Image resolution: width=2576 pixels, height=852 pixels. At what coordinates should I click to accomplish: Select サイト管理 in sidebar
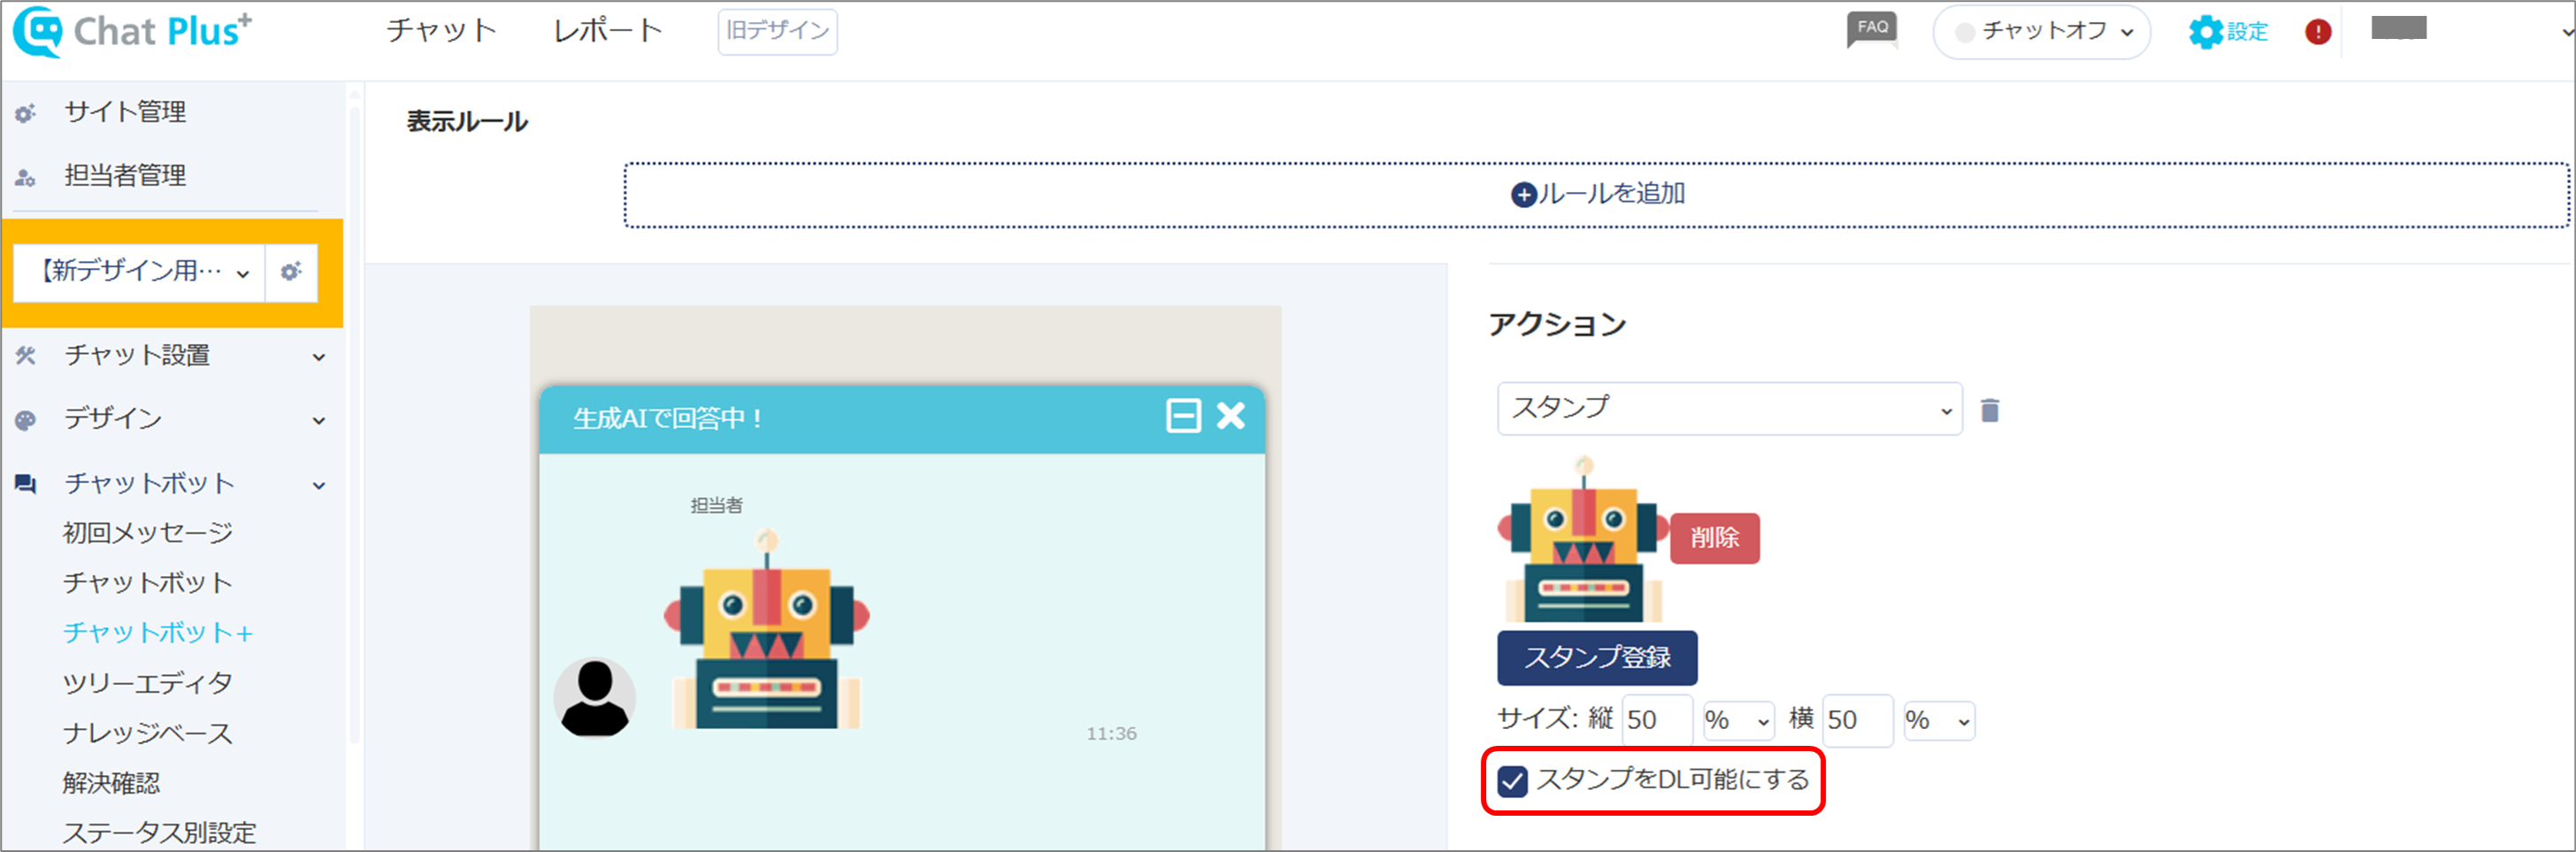(125, 112)
